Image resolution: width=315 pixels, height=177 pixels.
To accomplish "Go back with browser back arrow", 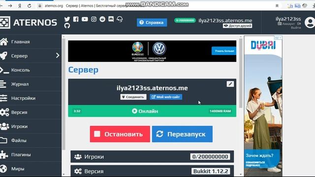I will 1,6.
